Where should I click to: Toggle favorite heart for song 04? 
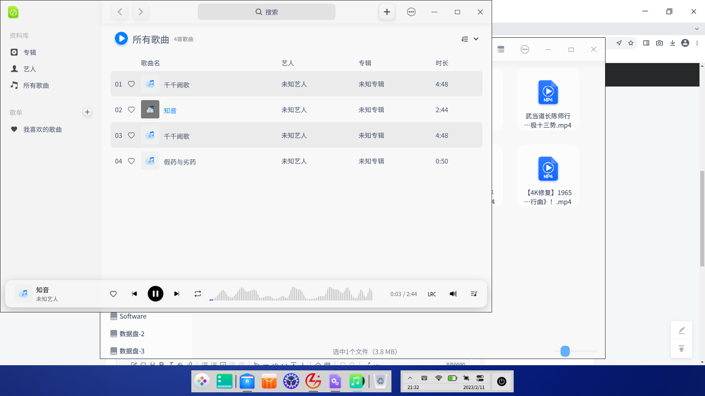tap(131, 161)
